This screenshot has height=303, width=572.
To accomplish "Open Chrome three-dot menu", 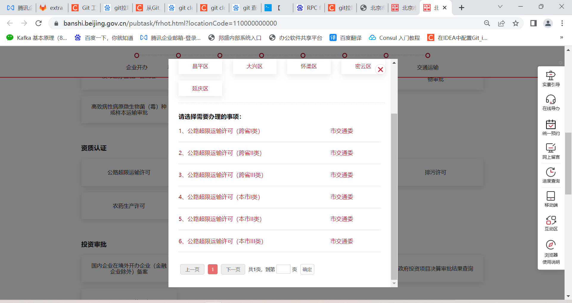I will 562,23.
